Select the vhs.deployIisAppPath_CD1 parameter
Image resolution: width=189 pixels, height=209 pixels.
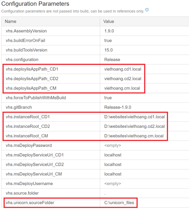(x=32, y=69)
